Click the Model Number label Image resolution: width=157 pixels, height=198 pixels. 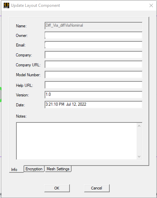pos(28,75)
